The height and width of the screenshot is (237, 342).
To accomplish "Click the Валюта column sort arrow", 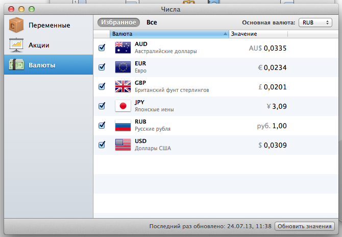I will (225, 34).
